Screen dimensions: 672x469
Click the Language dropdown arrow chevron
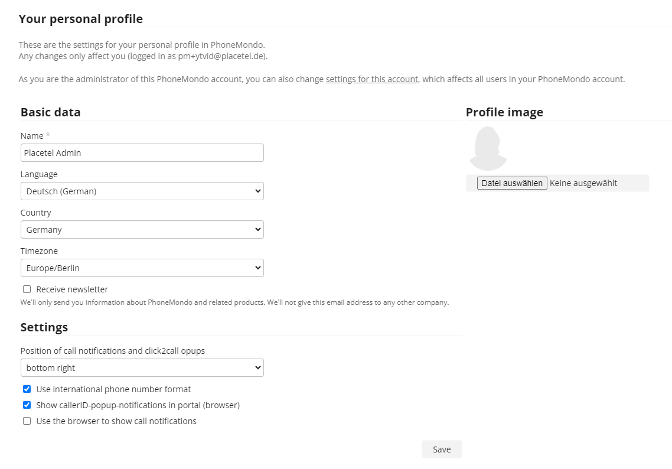click(x=257, y=191)
